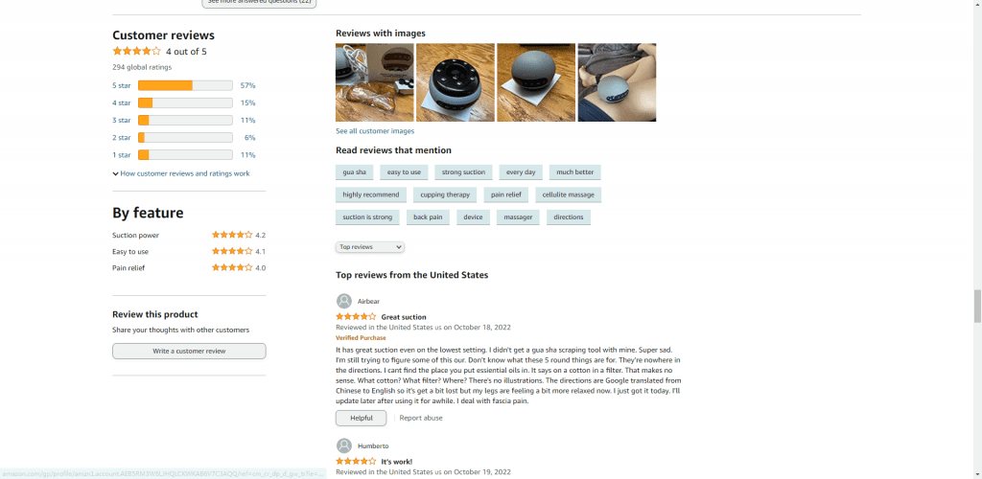The image size is (982, 479).
Task: Click Easy to use star rating
Action: (232, 251)
